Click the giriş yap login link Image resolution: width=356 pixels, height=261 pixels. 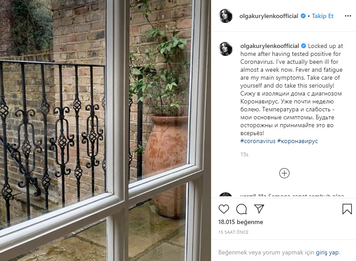(327, 252)
